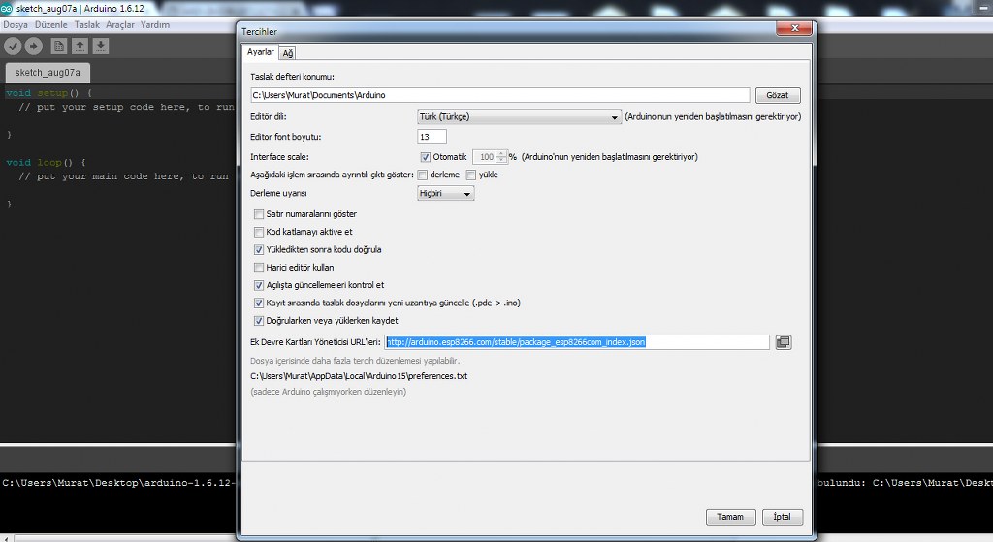Toggle the Otomatik interface scale checkbox

pyautogui.click(x=425, y=157)
